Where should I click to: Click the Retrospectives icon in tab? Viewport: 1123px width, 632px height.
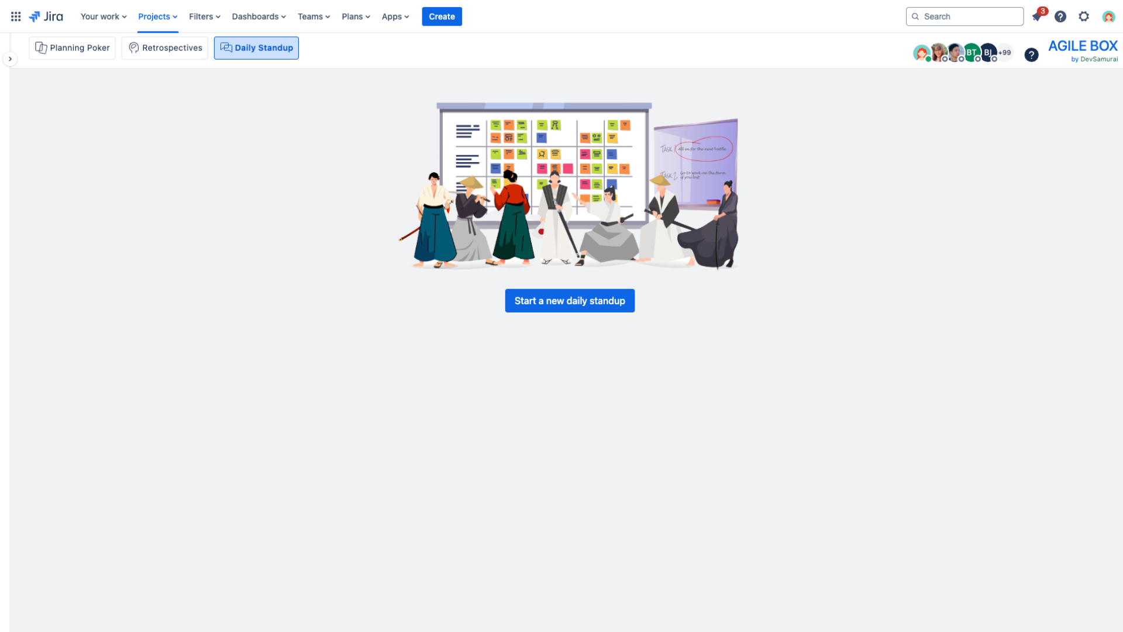pos(133,47)
